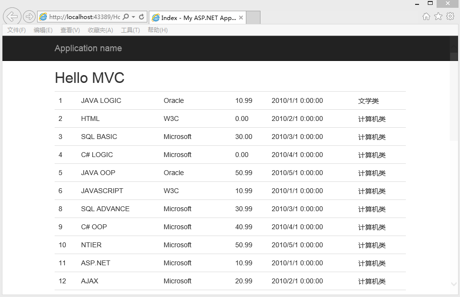Screen dimensions: 460x297
Task: Click the C# LOGIC cell
Action: click(x=97, y=155)
